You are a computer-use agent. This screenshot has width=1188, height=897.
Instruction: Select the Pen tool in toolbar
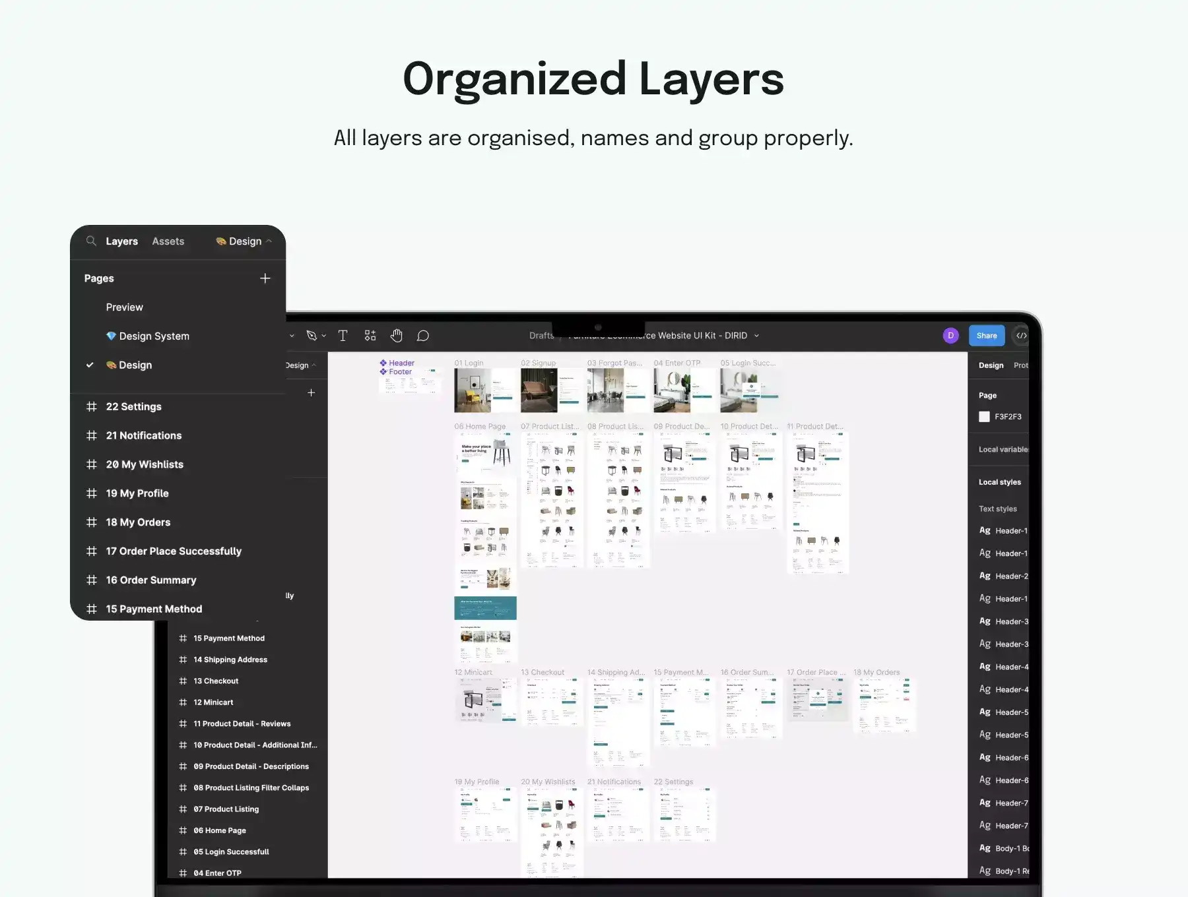[x=312, y=336]
